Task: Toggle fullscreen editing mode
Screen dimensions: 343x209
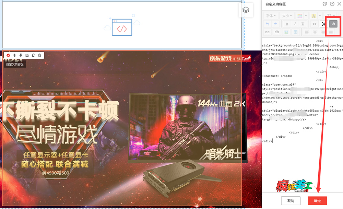Action: click(323, 24)
